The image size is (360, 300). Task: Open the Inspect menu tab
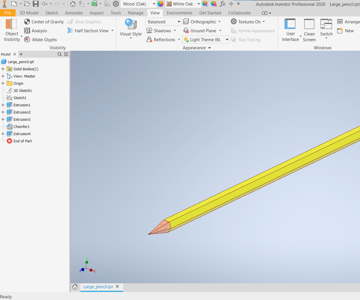tap(97, 13)
